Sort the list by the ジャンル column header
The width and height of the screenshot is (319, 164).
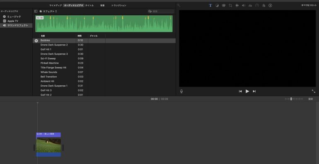click(94, 36)
